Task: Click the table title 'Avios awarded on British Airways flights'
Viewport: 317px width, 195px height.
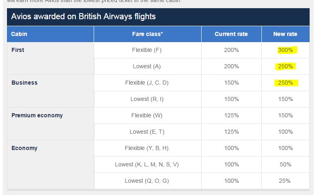Action: pyautogui.click(x=83, y=17)
